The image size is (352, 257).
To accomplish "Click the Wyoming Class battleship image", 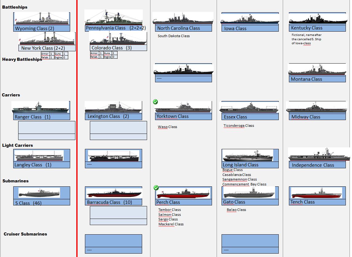I will [x=42, y=19].
